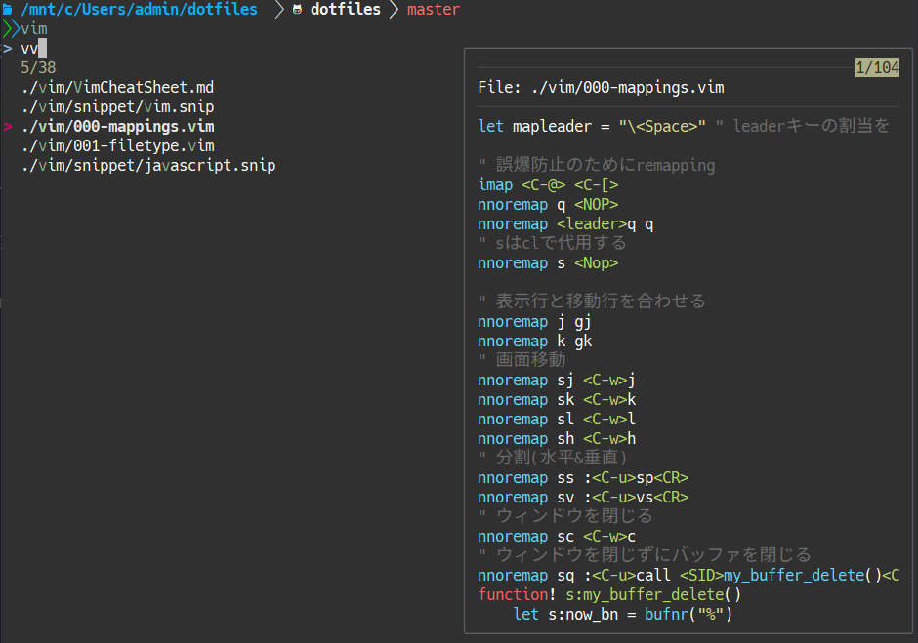
Task: Click the 'nnoremap sk <C-w>k' line
Action: tap(557, 400)
